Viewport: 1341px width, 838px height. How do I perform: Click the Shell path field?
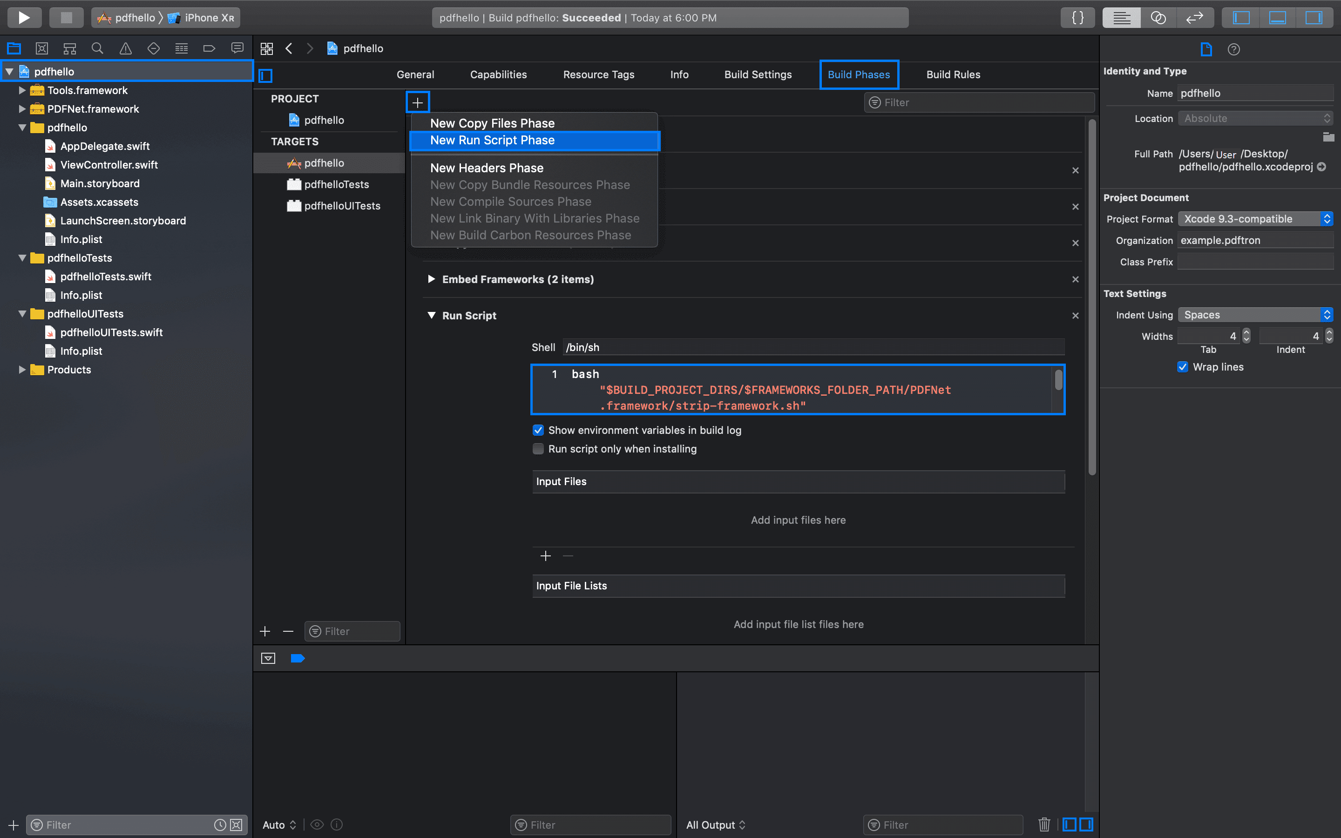click(813, 347)
